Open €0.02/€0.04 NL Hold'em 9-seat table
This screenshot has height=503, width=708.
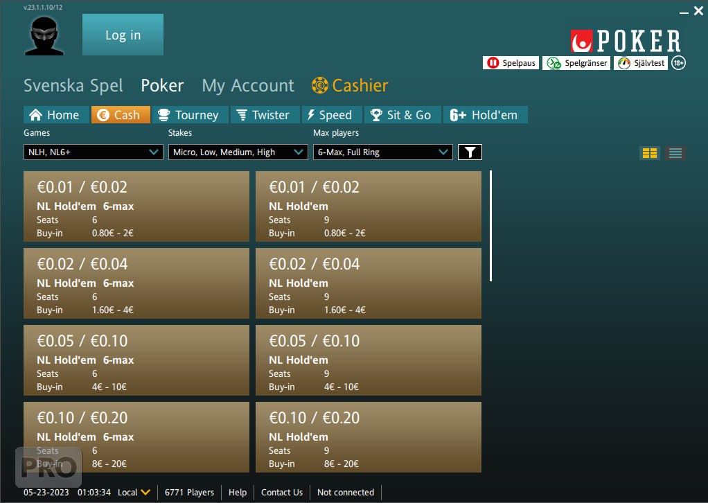[369, 283]
